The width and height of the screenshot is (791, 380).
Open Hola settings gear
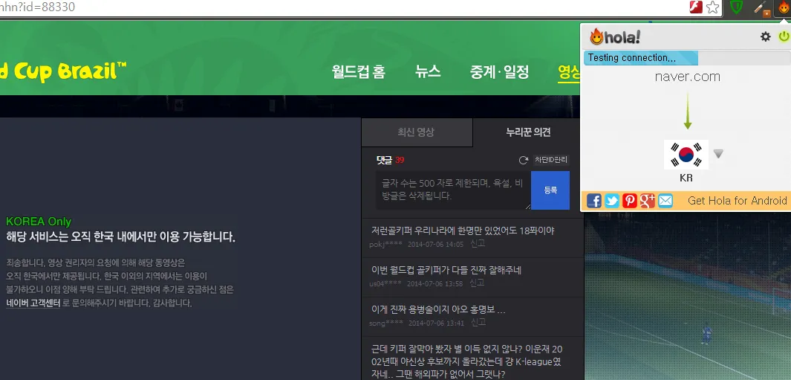click(766, 36)
